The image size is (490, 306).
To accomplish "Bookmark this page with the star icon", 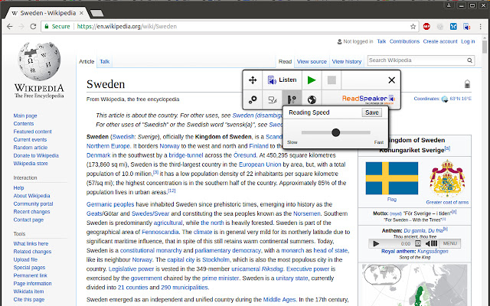I will coord(413,27).
